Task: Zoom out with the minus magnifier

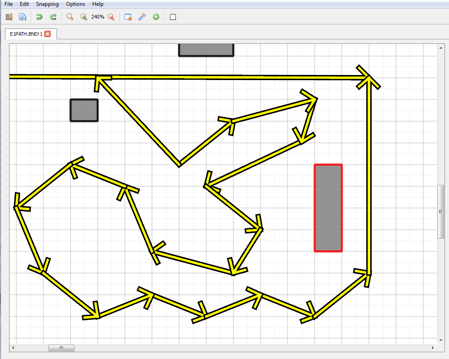Action: click(x=111, y=17)
